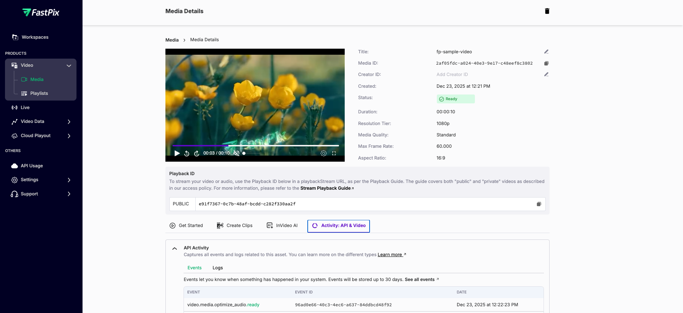
Task: Open video player settings gear
Action: click(x=323, y=153)
